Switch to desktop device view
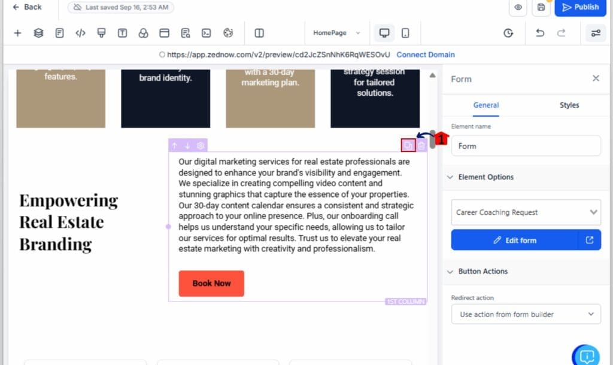613x365 pixels. 384,33
